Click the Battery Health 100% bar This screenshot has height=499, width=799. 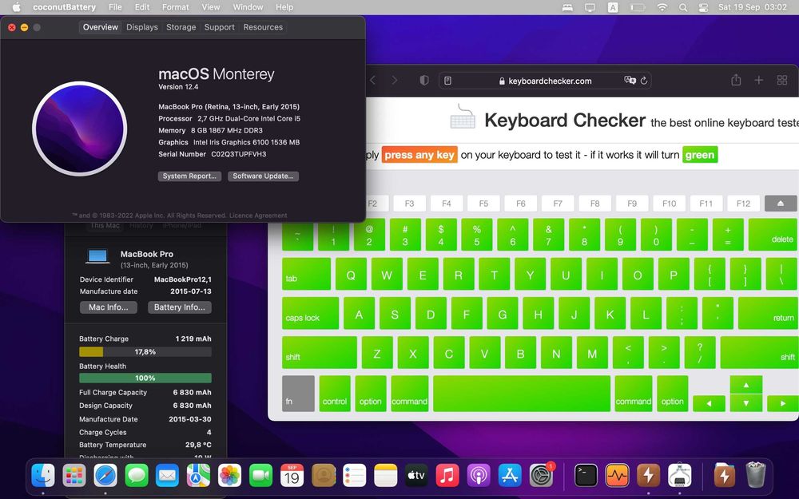tap(145, 378)
